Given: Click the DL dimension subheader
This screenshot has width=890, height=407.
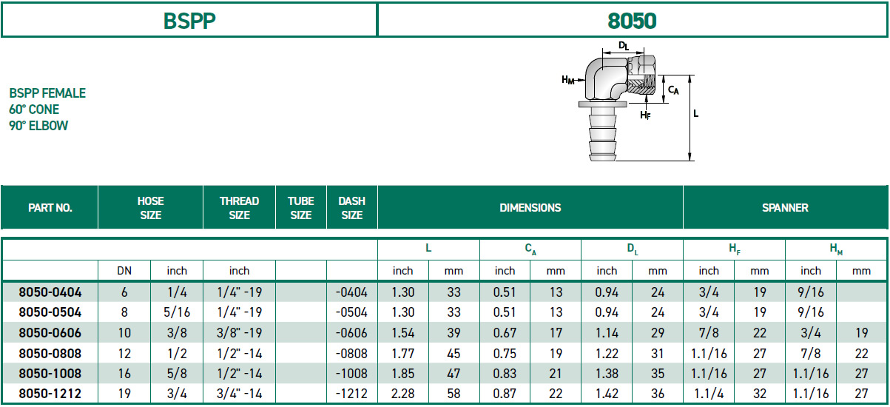Looking at the screenshot, I should pyautogui.click(x=633, y=250).
